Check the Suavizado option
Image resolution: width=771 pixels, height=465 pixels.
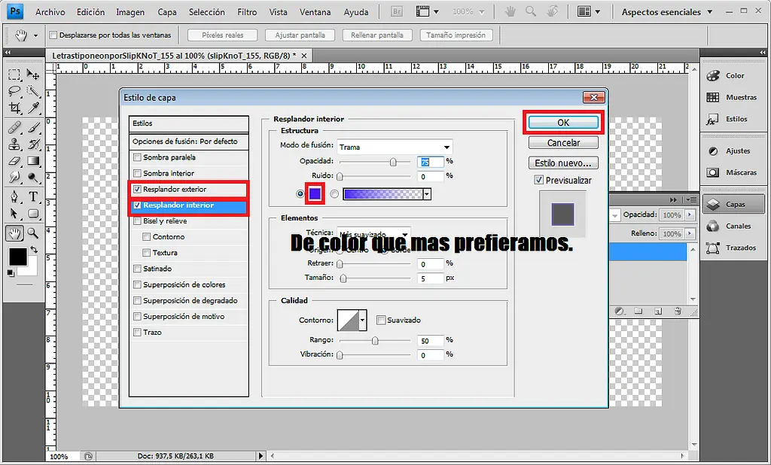380,320
